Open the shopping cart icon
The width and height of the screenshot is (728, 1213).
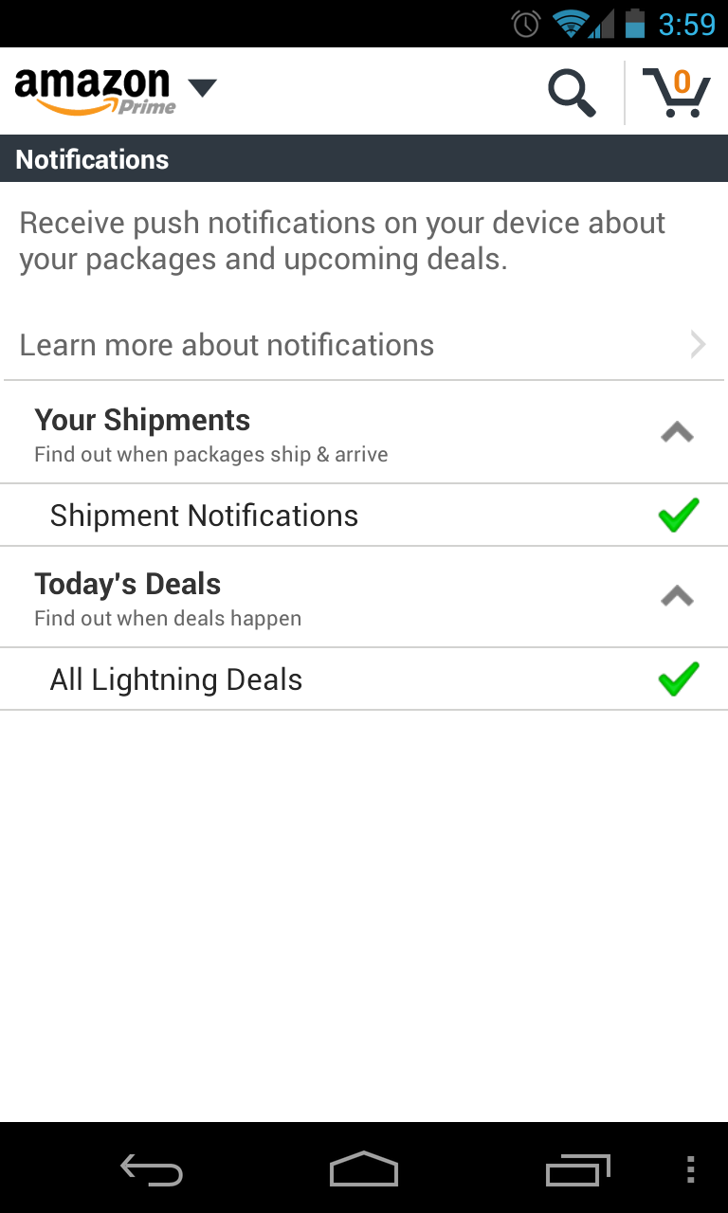click(x=676, y=93)
